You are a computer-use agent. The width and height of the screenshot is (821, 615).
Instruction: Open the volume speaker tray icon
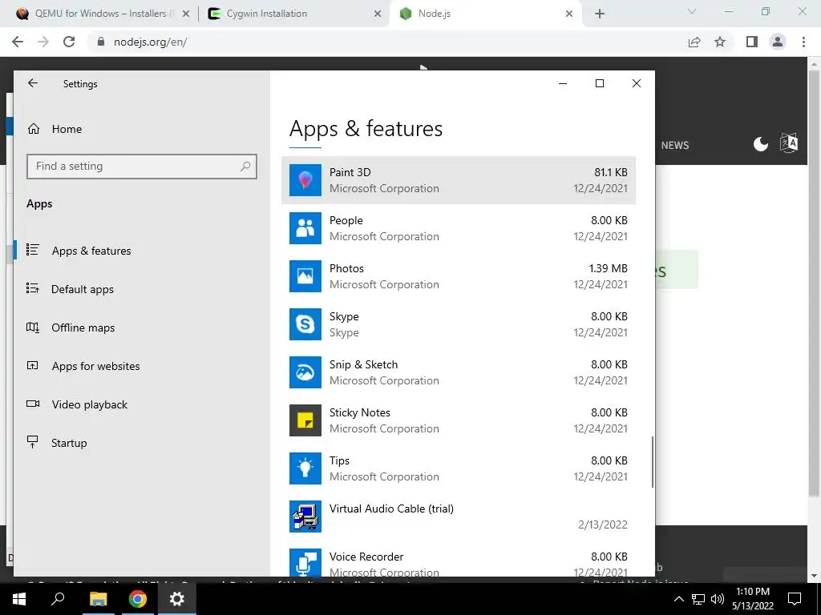(x=718, y=599)
